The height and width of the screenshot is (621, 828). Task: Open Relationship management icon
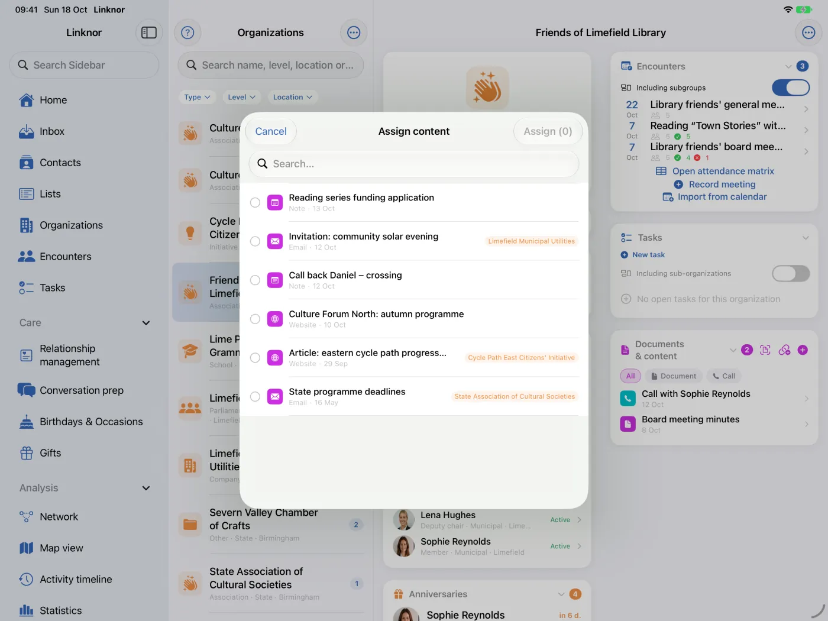point(27,355)
